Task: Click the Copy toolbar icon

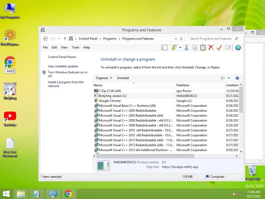Action: point(195,48)
